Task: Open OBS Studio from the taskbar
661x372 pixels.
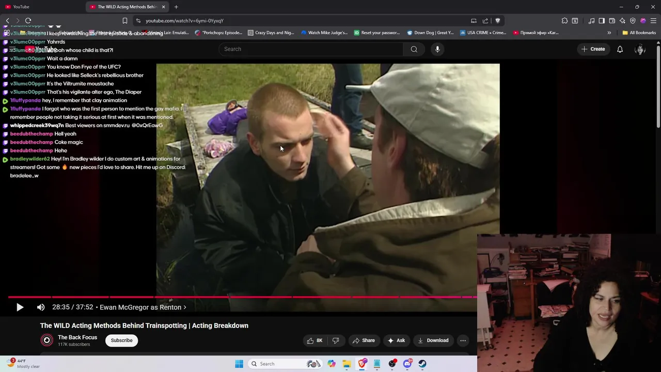Action: (392, 364)
